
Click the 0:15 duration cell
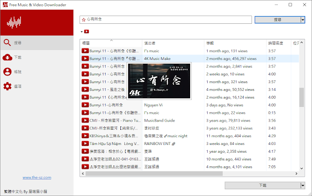[272, 113]
